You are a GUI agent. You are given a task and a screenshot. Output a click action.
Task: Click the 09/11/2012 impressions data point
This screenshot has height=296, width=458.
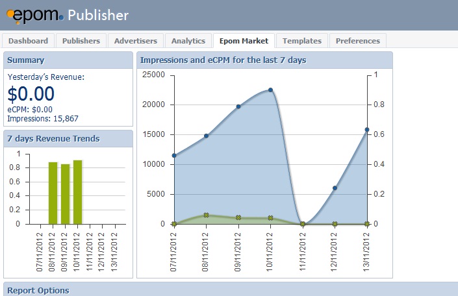[238, 106]
